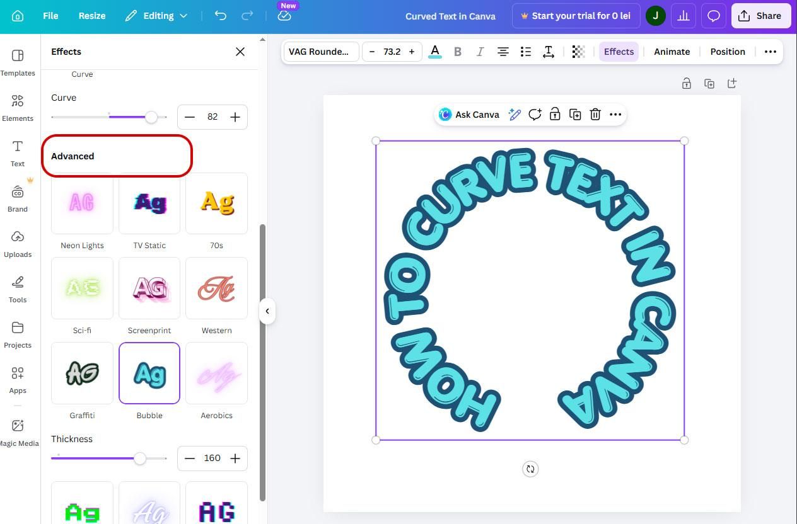Viewport: 797px width, 524px height.
Task: Open Projects in the sidebar
Action: tap(18, 334)
